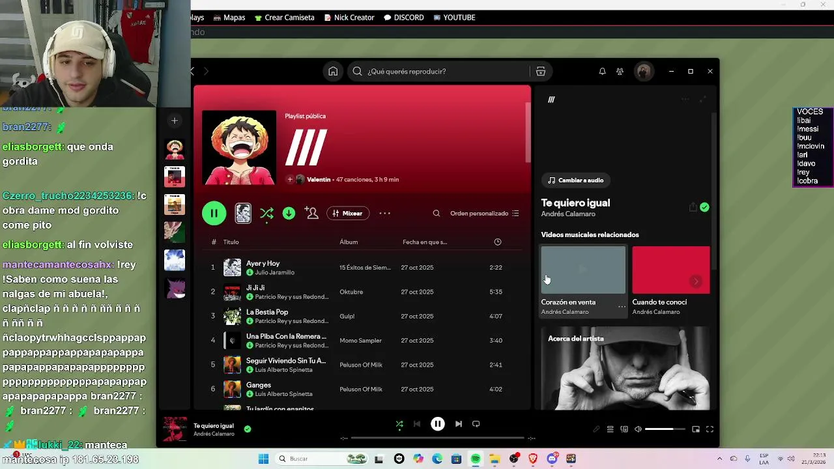Toggle the green saved check next to the bottom track title
The image size is (834, 469).
(x=247, y=429)
